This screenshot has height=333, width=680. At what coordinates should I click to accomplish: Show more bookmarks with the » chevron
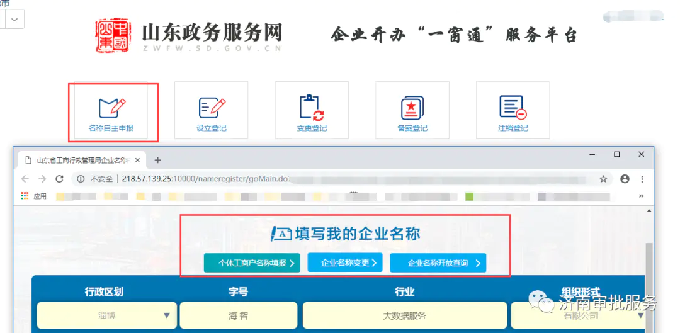coord(642,196)
